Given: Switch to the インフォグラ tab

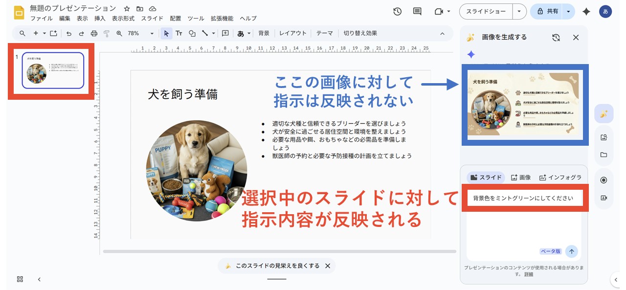Looking at the screenshot, I should tap(560, 177).
